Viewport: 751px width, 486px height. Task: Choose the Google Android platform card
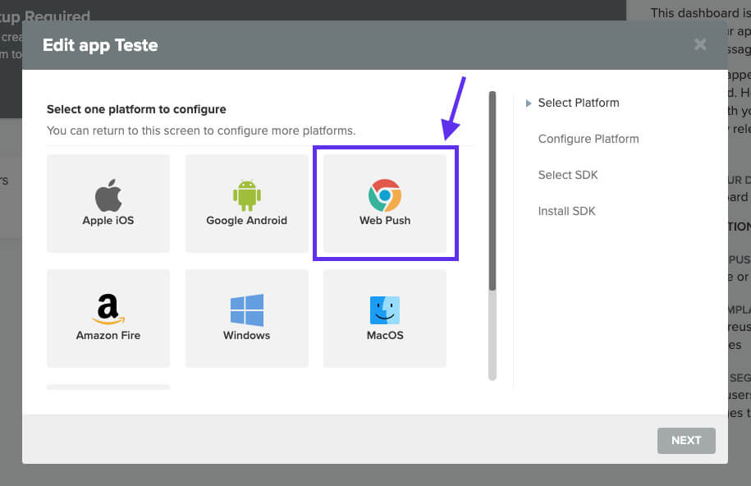click(247, 204)
